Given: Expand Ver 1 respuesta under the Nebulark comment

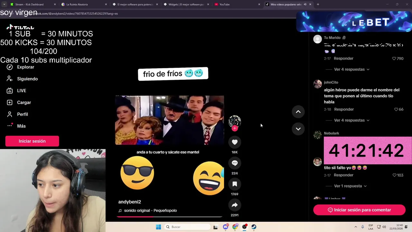Looking at the screenshot, I should tap(350, 186).
